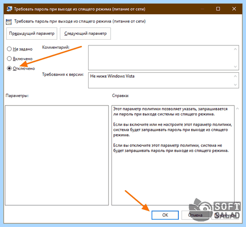This screenshot has width=246, height=227.
Task: Confirm the dialog with OK
Action: (x=165, y=215)
